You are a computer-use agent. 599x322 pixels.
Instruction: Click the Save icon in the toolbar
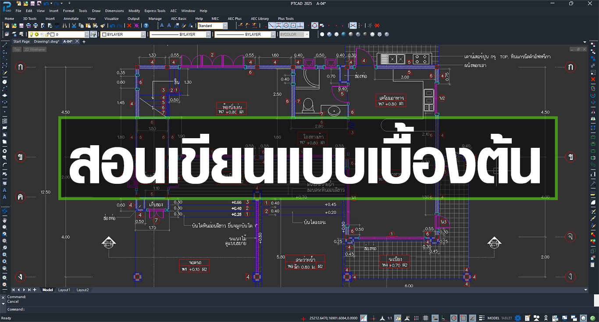click(21, 26)
